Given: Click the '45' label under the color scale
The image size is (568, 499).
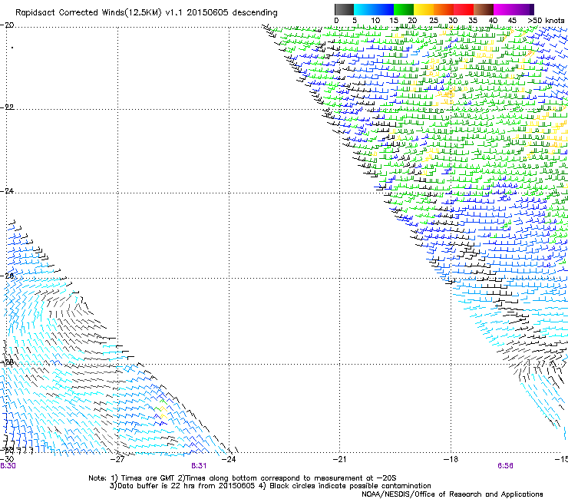Looking at the screenshot, I should click(x=512, y=21).
